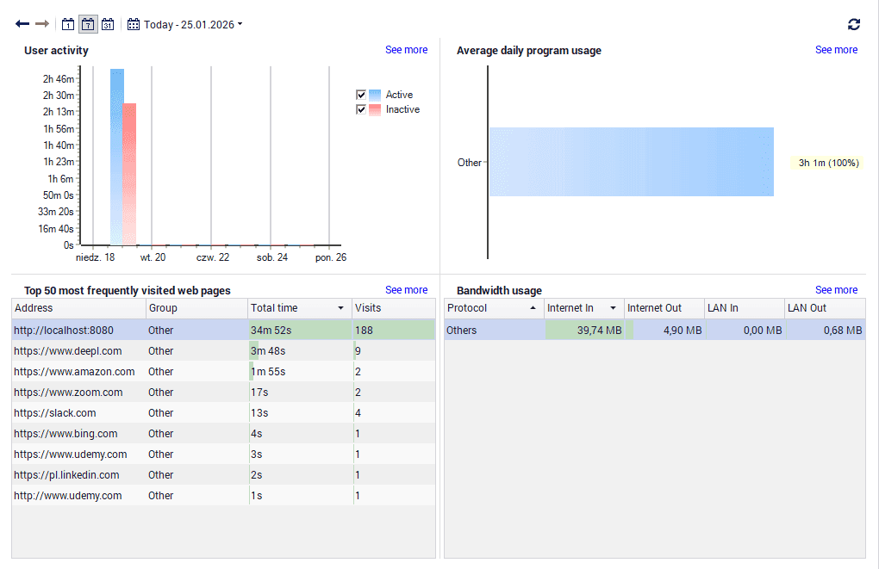This screenshot has width=879, height=569.
Task: Click the Visits column header
Action: point(393,308)
